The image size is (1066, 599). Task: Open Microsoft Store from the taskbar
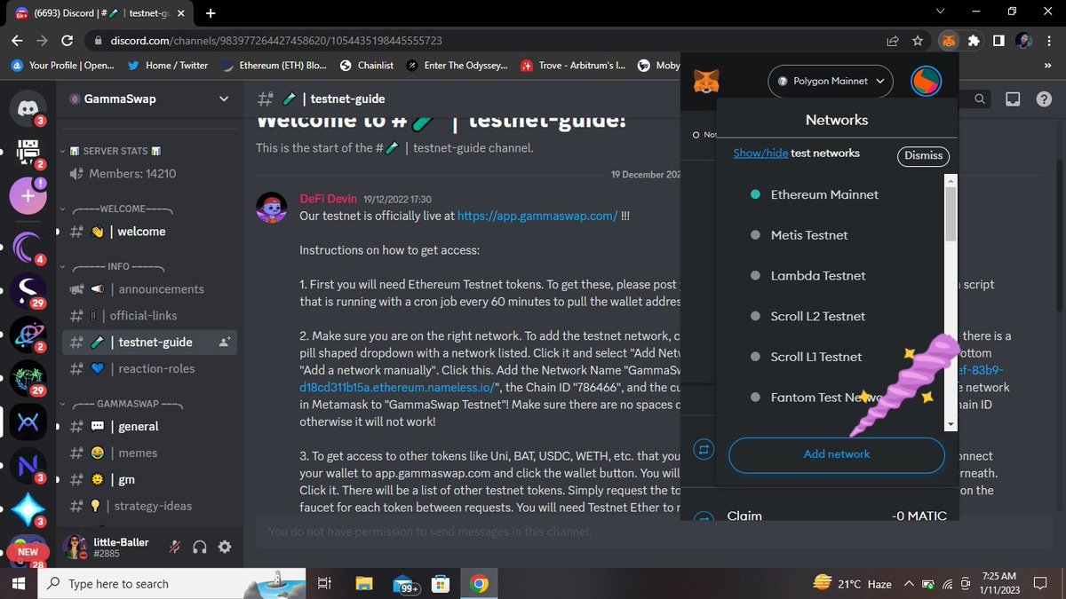pyautogui.click(x=440, y=583)
